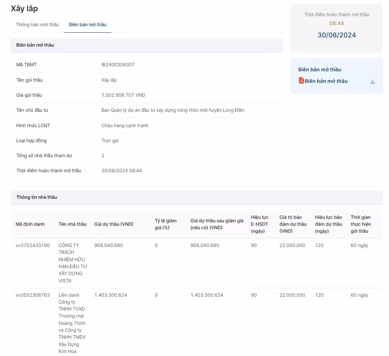389x356 pixels.
Task: Click the Thời gian thực hiện gói thầu header
Action: click(x=360, y=224)
